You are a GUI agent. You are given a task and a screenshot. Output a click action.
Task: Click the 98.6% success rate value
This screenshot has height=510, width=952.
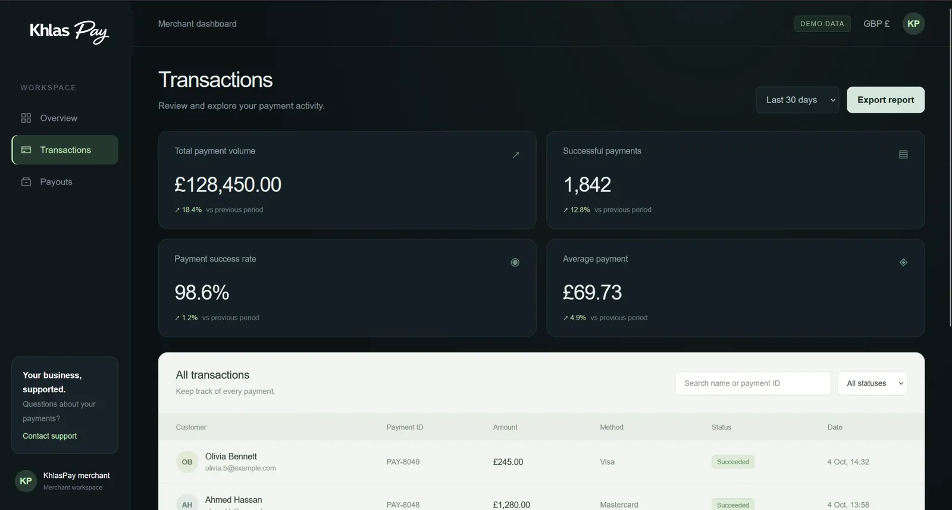coord(202,292)
